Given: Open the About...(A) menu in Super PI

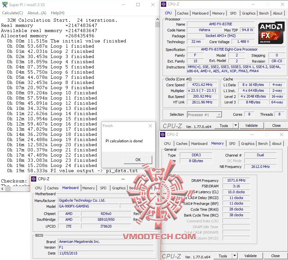Looking at the screenshot, I should pyautogui.click(x=37, y=13).
